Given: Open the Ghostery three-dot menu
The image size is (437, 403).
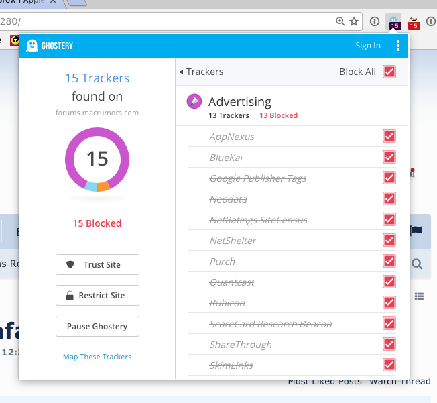Looking at the screenshot, I should click(398, 46).
